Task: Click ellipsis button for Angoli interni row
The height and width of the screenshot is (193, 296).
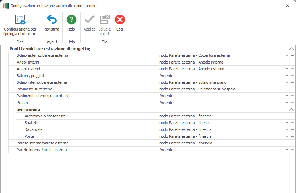Action: (292, 62)
